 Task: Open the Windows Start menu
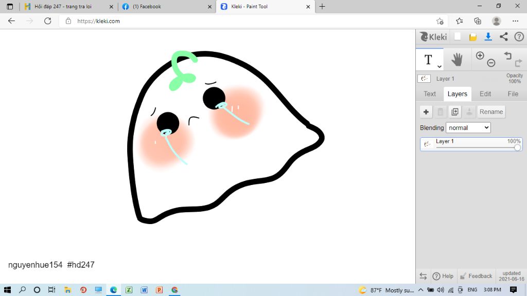tap(7, 290)
